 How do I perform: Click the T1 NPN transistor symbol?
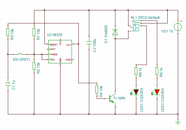[x=112, y=98]
